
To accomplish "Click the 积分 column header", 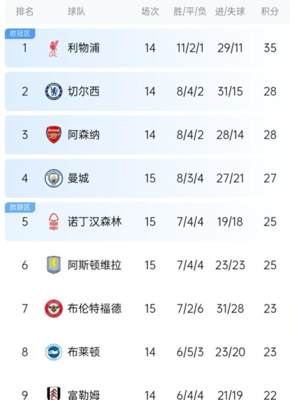I will pyautogui.click(x=270, y=12).
